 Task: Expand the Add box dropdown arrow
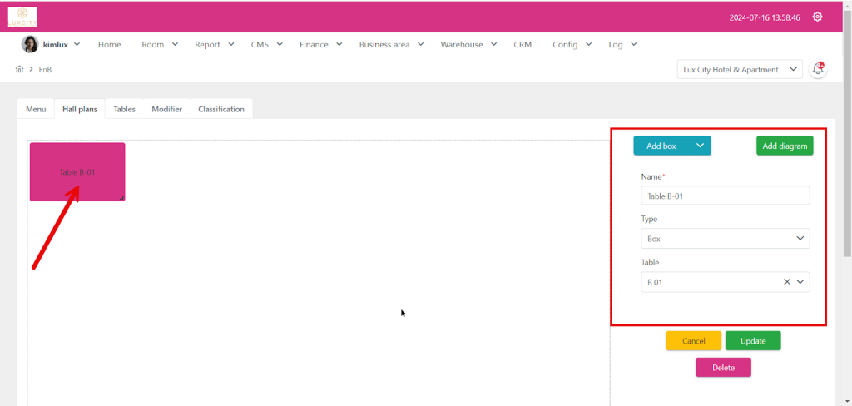click(x=700, y=146)
